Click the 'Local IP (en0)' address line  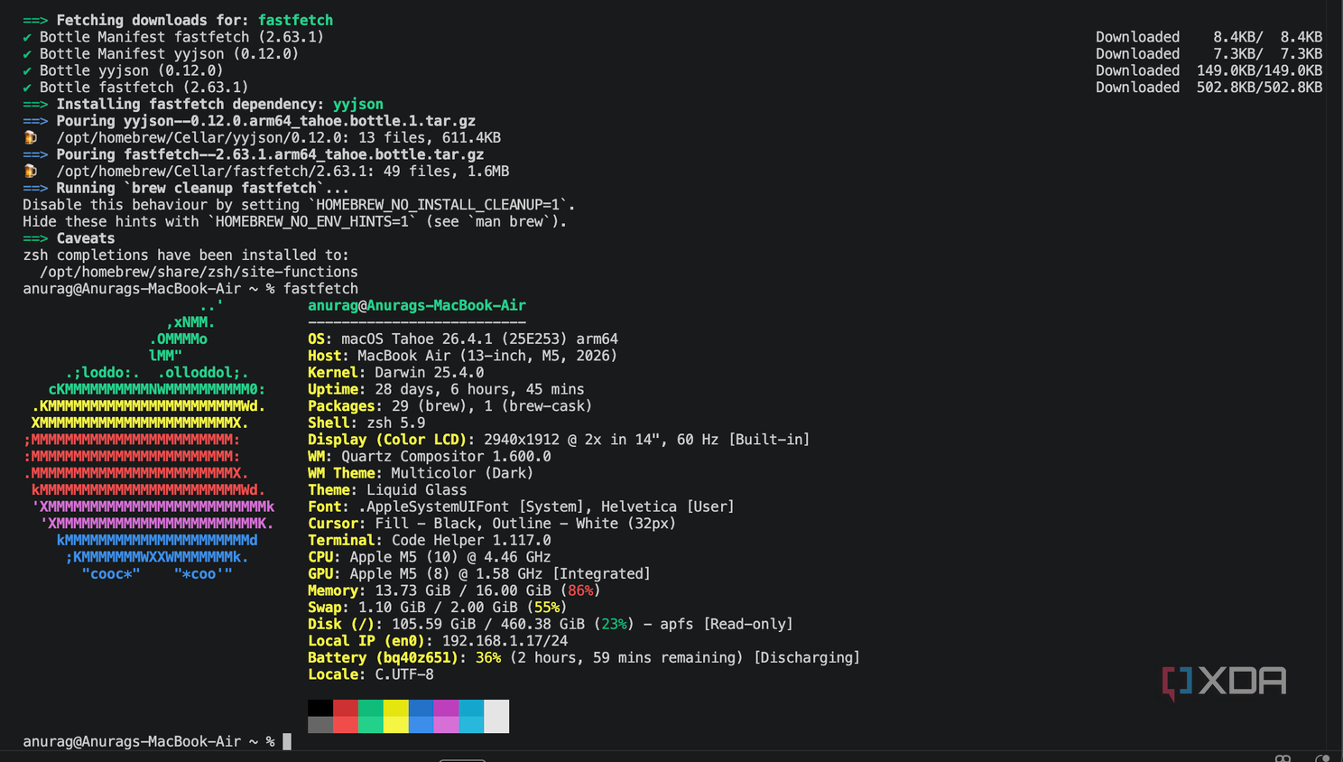coord(438,641)
